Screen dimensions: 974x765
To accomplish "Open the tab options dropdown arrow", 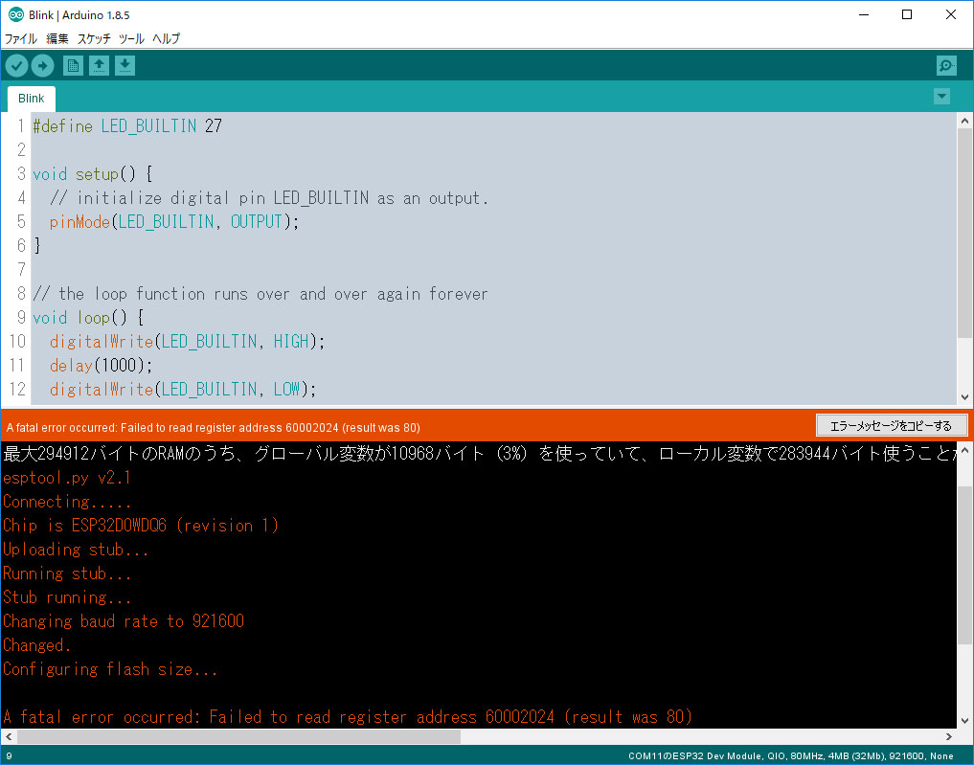I will tap(941, 96).
